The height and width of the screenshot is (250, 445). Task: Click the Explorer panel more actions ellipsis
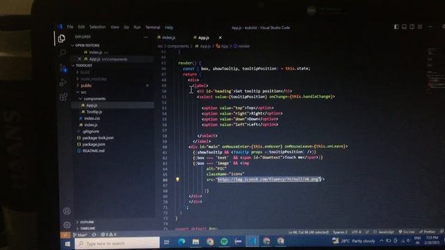point(145,37)
